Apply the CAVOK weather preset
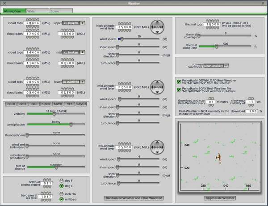268x206 pixels. click(81, 104)
